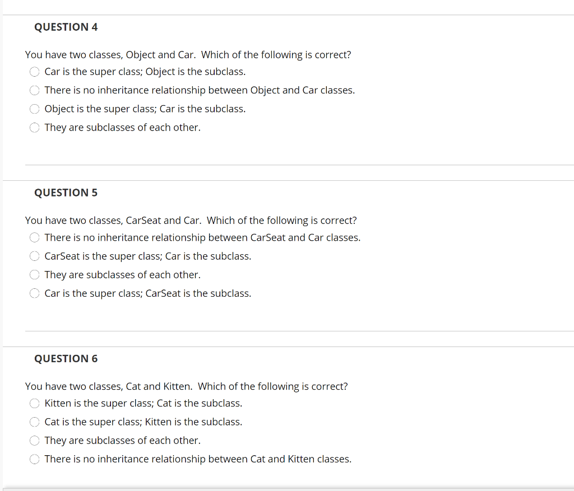Select "They are subclasses of each other" for Question 5
This screenshot has width=574, height=491.
pyautogui.click(x=34, y=274)
